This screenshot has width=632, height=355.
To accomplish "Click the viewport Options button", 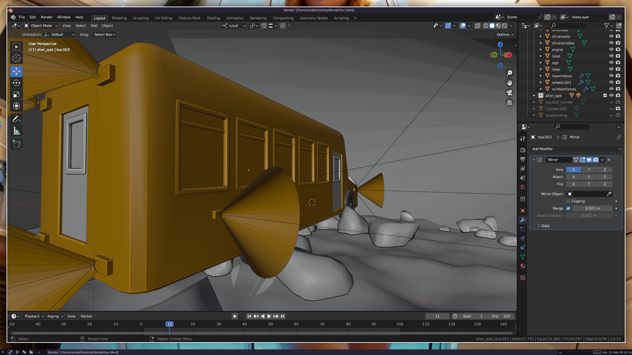I will point(505,35).
